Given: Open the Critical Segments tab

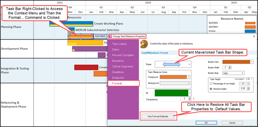Looking at the screenshot, I should click(123, 66).
